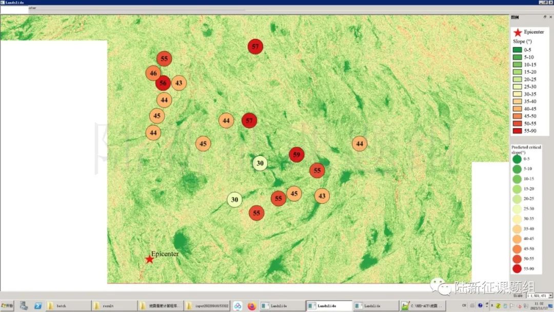
Task: Switch to the batch folder window
Action: pos(65,306)
